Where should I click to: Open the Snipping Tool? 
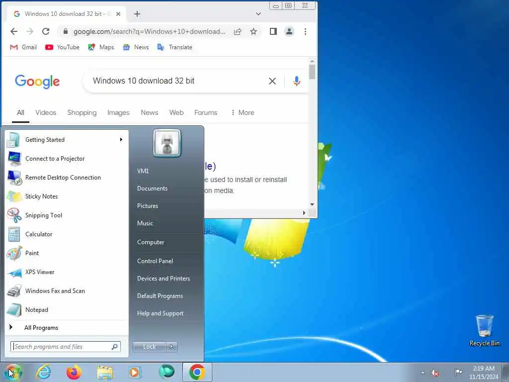point(67,215)
